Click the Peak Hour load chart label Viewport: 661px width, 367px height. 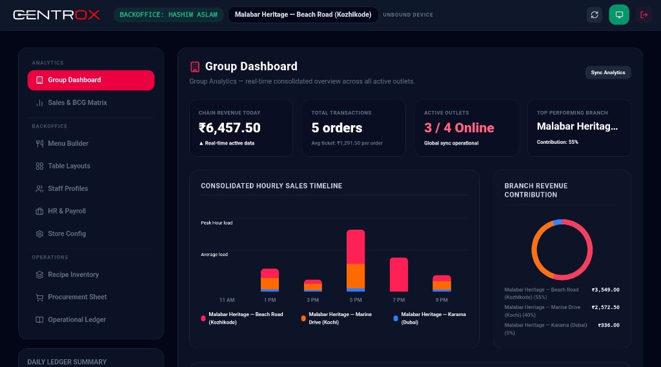click(217, 223)
